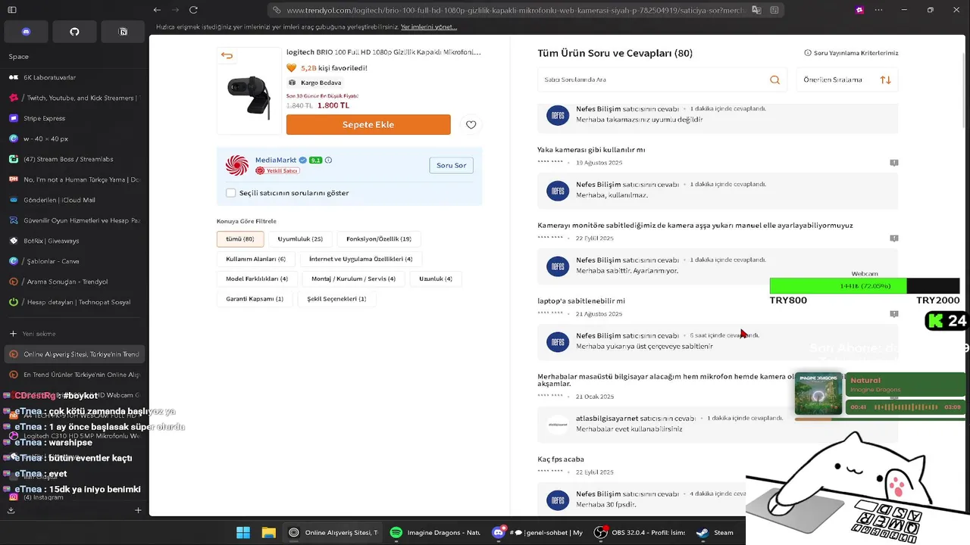Click search magnifier in seller questions box
Viewport: 970px width, 545px height.
(x=774, y=79)
